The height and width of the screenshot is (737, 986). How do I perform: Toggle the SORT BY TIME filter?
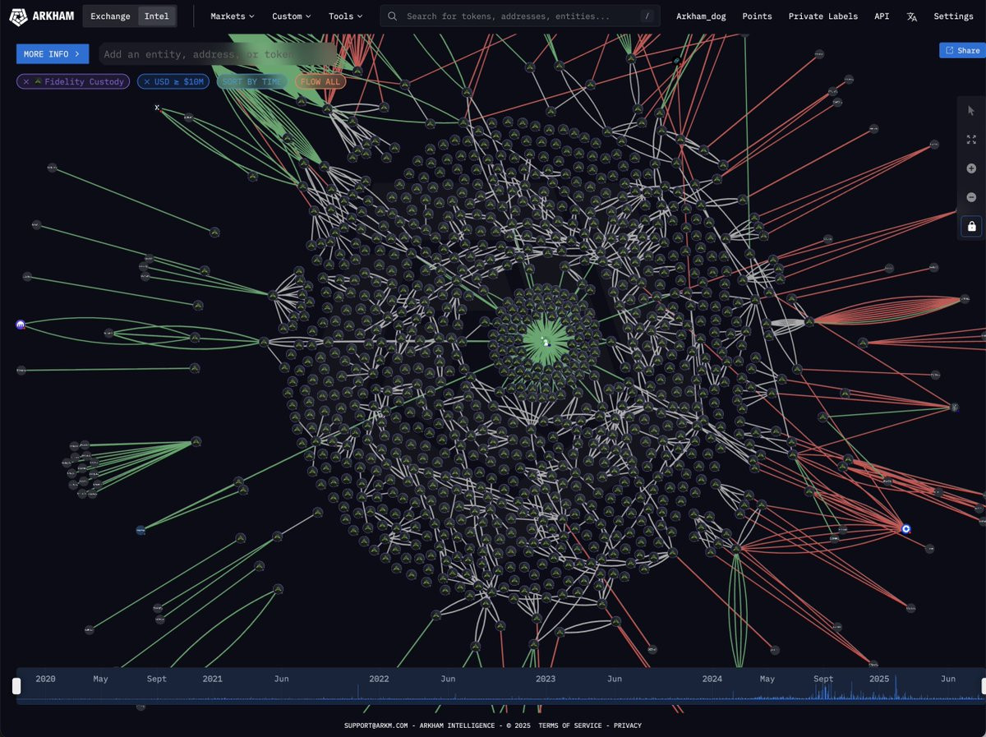coord(251,81)
